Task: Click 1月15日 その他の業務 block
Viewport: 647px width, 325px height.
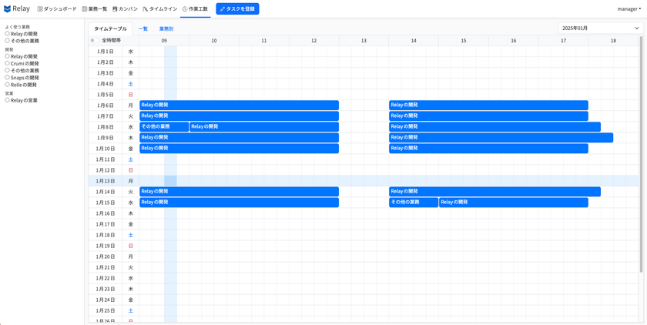Action: coord(414,203)
